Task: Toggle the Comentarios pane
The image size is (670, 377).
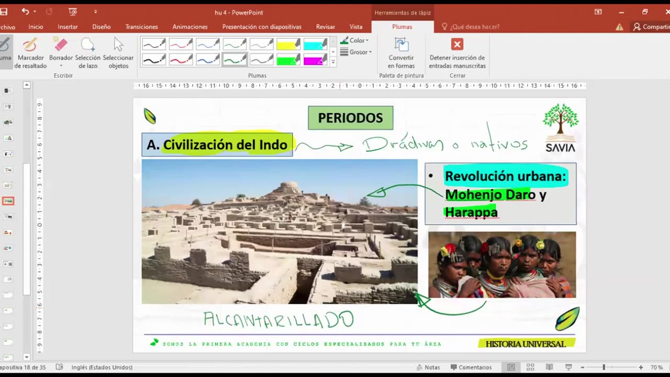Action: pos(471,367)
